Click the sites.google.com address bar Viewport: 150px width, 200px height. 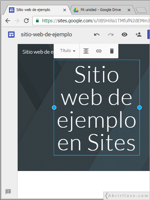coord(91,21)
